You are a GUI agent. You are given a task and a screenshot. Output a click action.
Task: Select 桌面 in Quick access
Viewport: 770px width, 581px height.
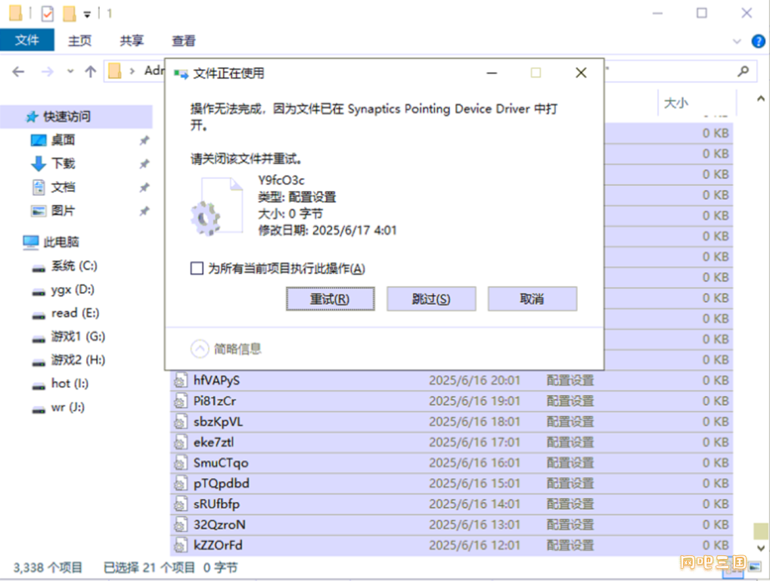point(63,140)
